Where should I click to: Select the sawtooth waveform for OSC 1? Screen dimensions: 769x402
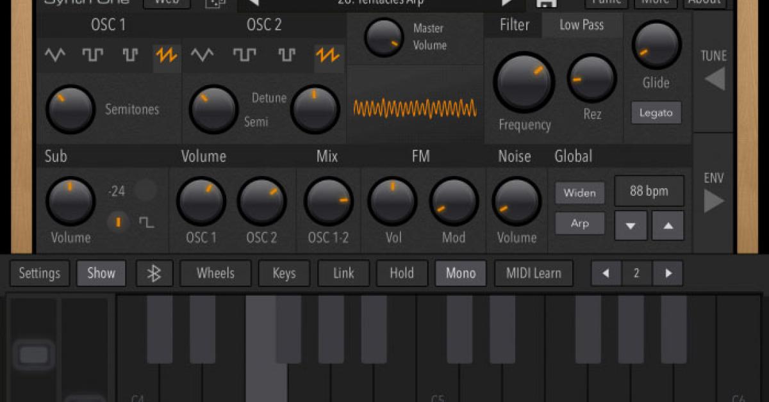point(167,56)
